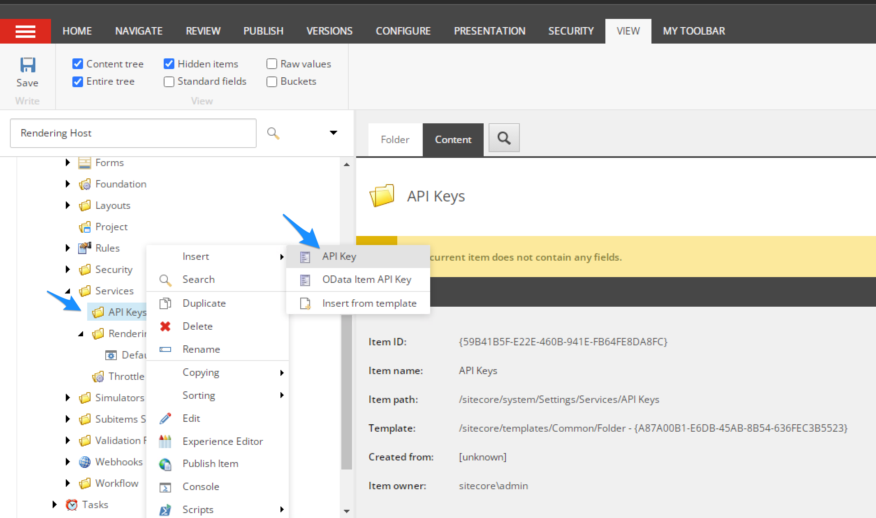Expand the Rules tree node
Screen dimensions: 876x518
68,248
